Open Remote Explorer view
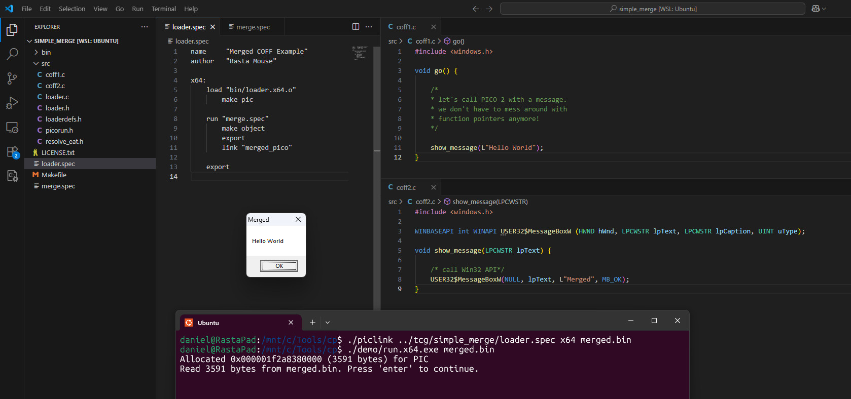 12,128
